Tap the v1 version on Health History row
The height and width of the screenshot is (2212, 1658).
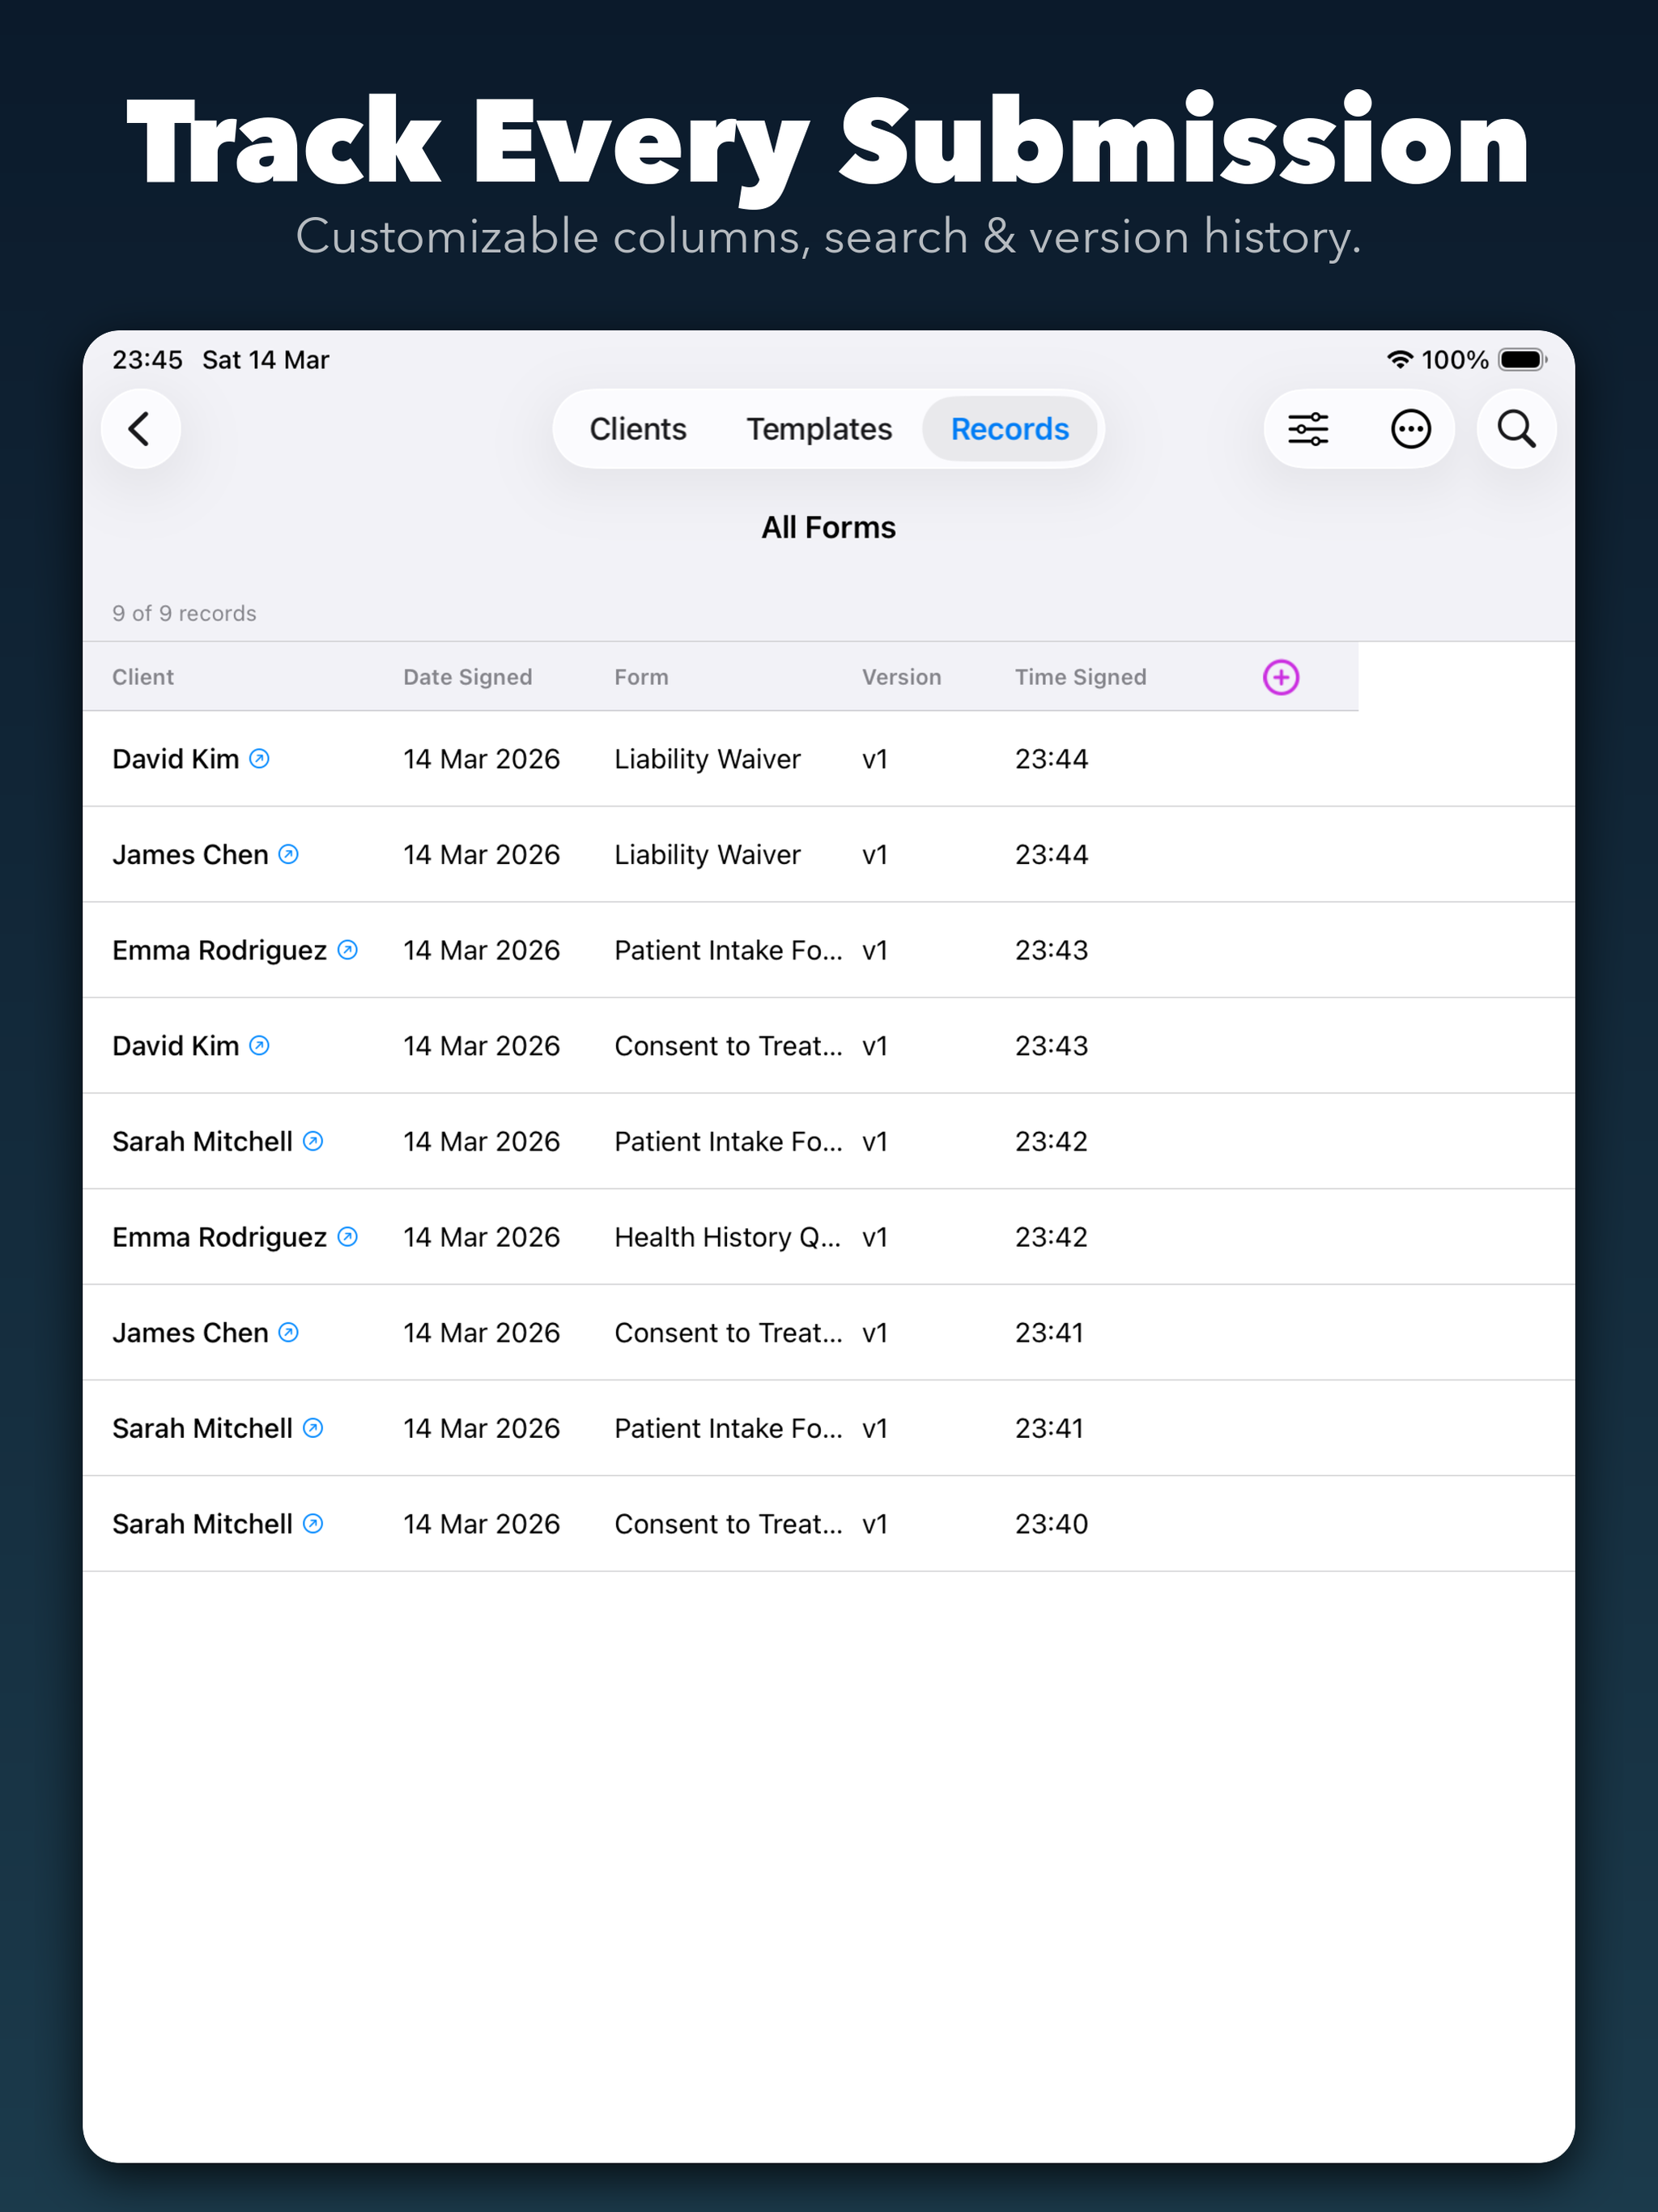point(874,1237)
